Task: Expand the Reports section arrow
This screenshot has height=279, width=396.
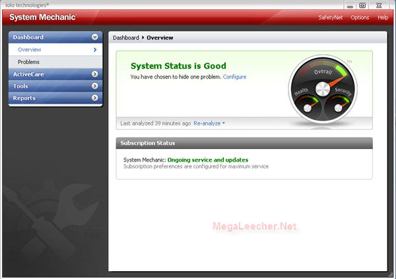Action: 95,98
